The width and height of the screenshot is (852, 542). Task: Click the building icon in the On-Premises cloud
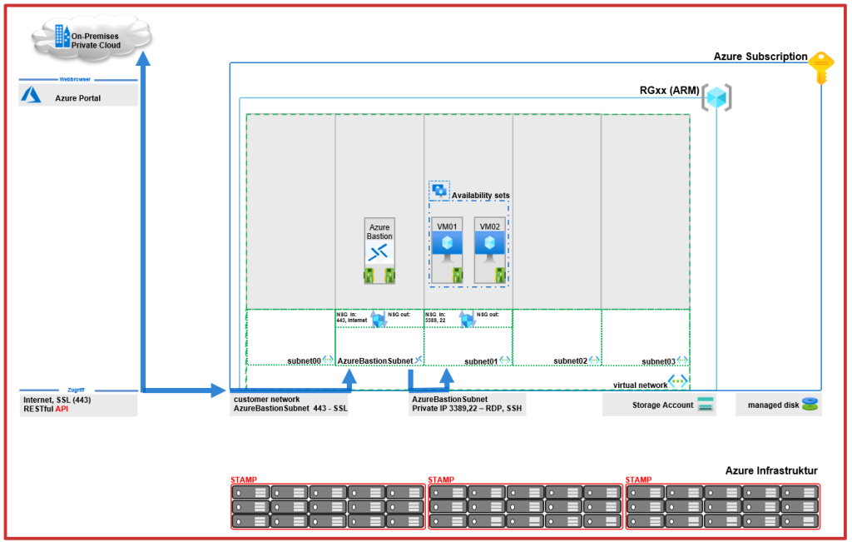(x=62, y=37)
